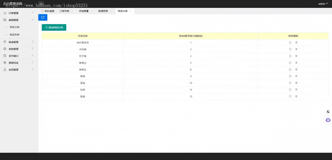332x160 pixels.
Task: Edit the 套餐② category
Action: click(x=290, y=69)
